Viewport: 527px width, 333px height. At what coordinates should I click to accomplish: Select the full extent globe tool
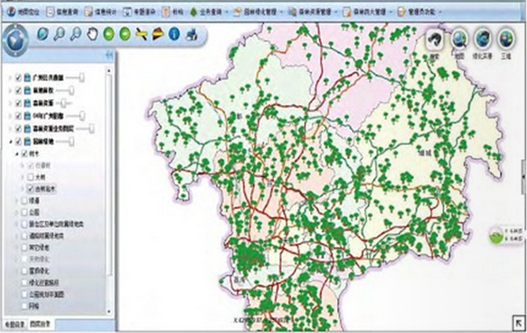43,34
